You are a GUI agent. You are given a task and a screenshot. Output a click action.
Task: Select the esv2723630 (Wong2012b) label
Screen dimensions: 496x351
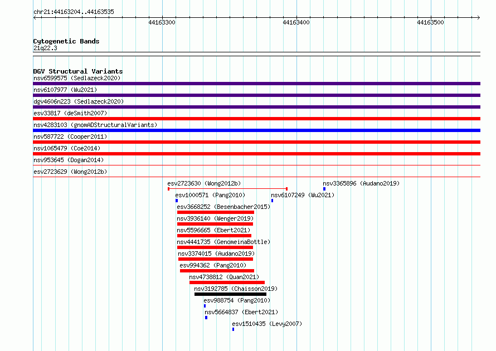point(204,183)
